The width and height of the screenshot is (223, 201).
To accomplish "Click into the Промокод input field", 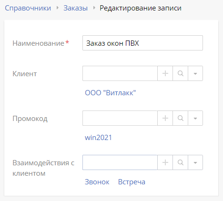I will coord(120,118).
